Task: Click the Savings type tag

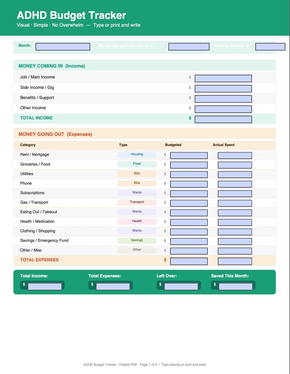Action: (137, 240)
